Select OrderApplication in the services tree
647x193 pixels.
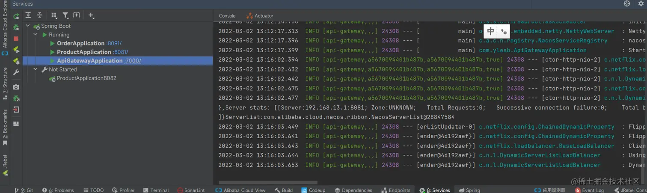(x=80, y=43)
